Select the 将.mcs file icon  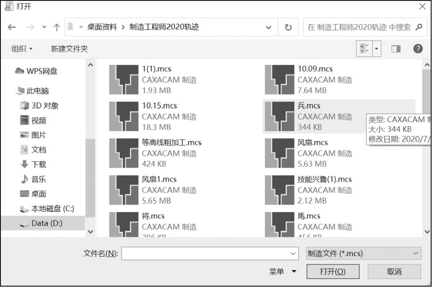pos(124,224)
